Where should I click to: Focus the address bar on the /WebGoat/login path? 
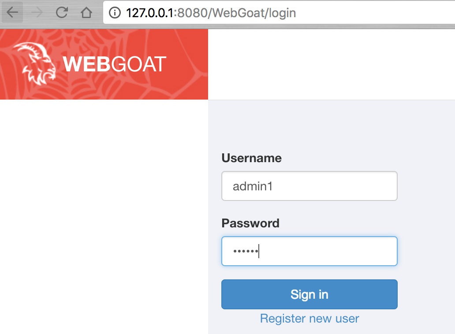[x=252, y=13]
